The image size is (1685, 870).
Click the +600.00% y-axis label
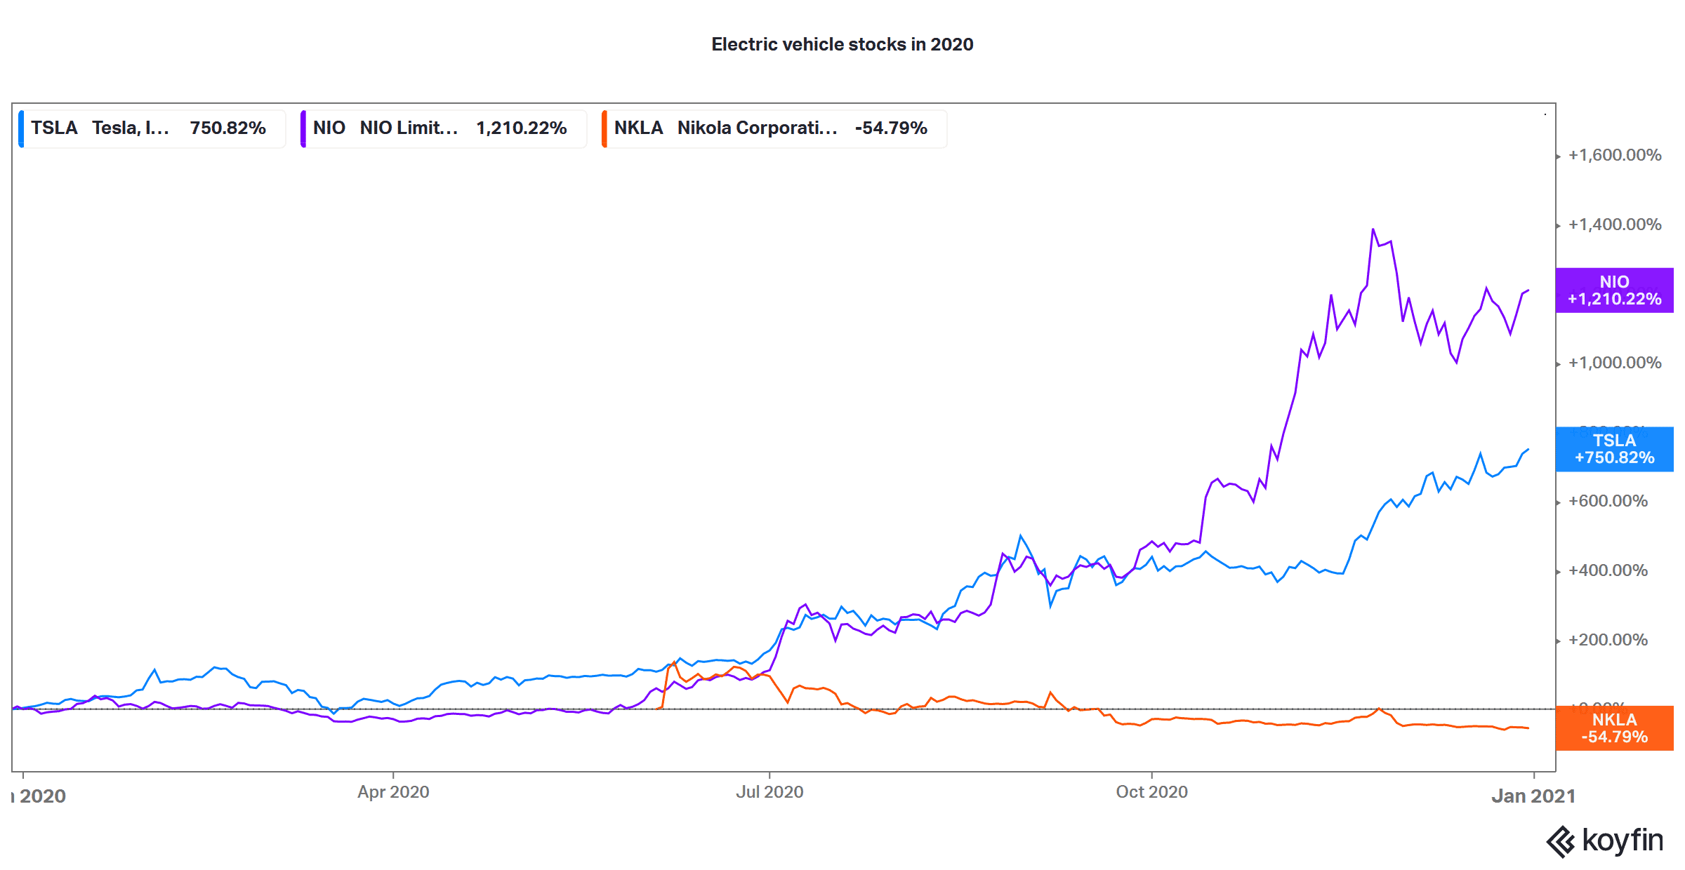pyautogui.click(x=1608, y=501)
